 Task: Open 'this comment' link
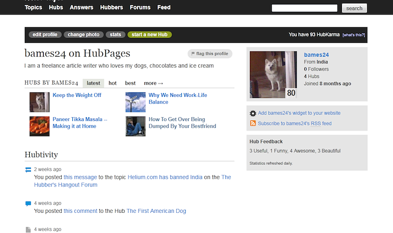pyautogui.click(x=80, y=211)
